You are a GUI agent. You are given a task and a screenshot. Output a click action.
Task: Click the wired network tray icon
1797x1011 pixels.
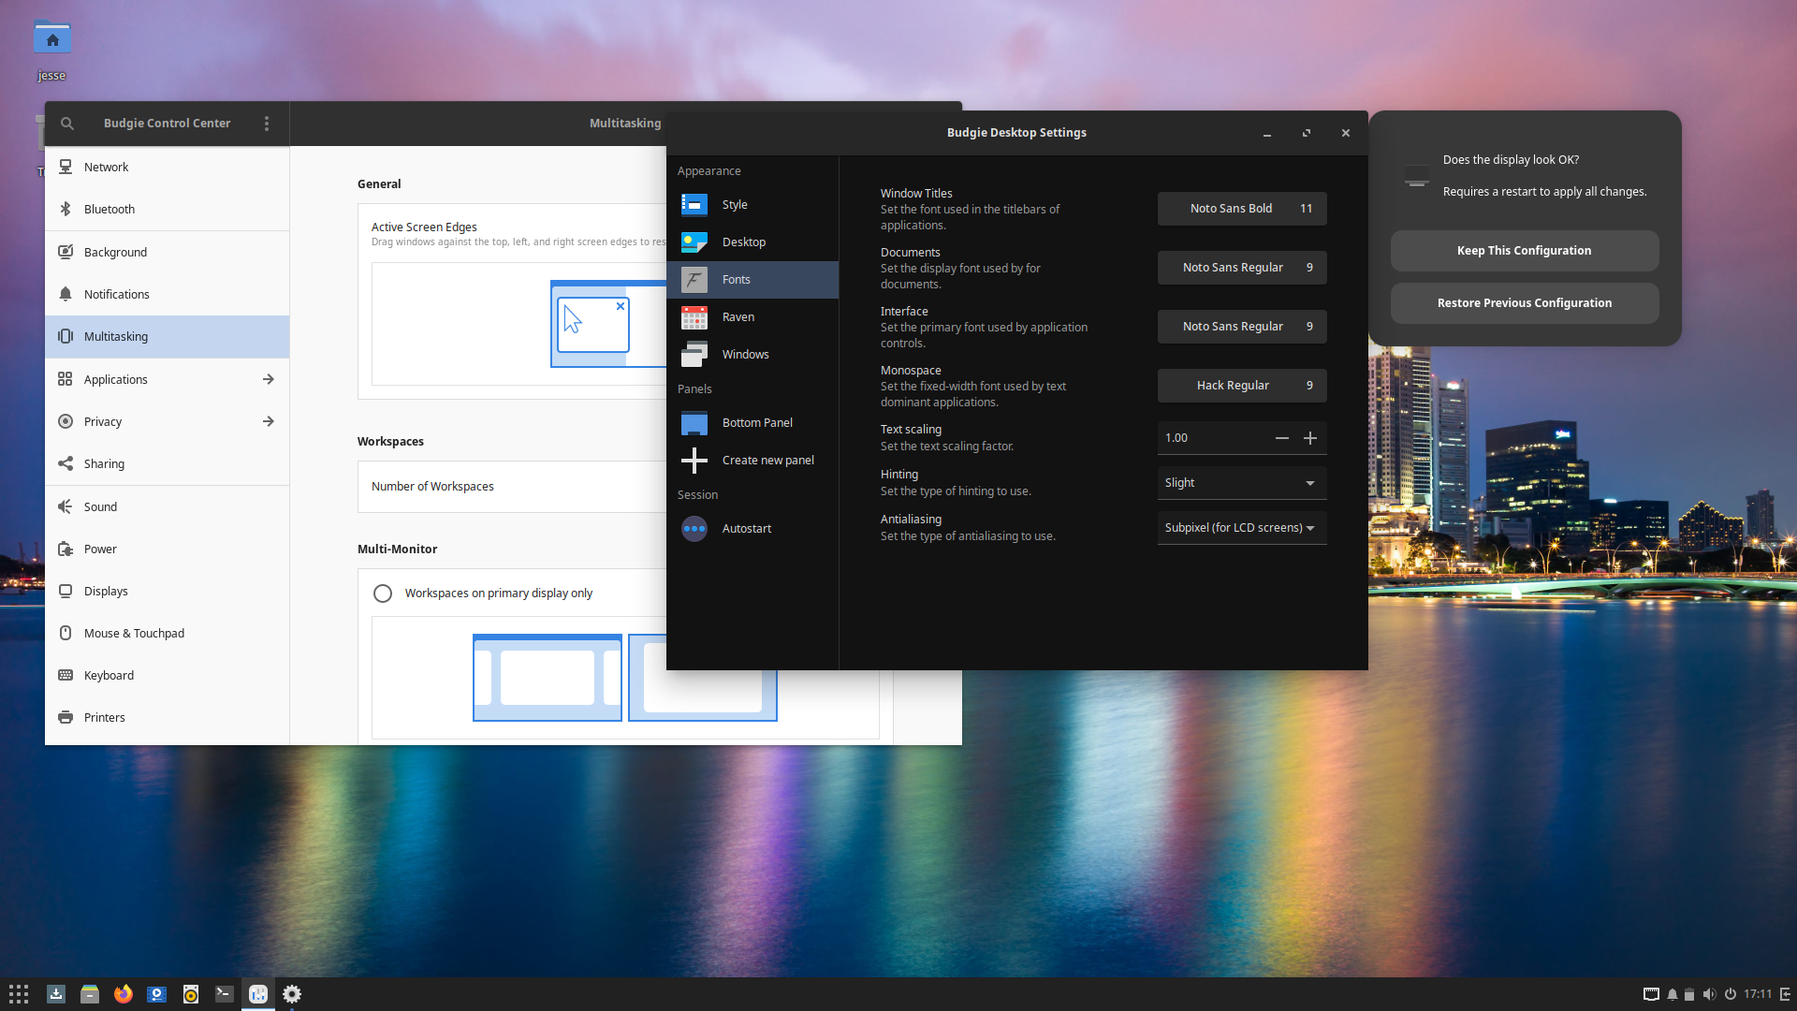1651,994
